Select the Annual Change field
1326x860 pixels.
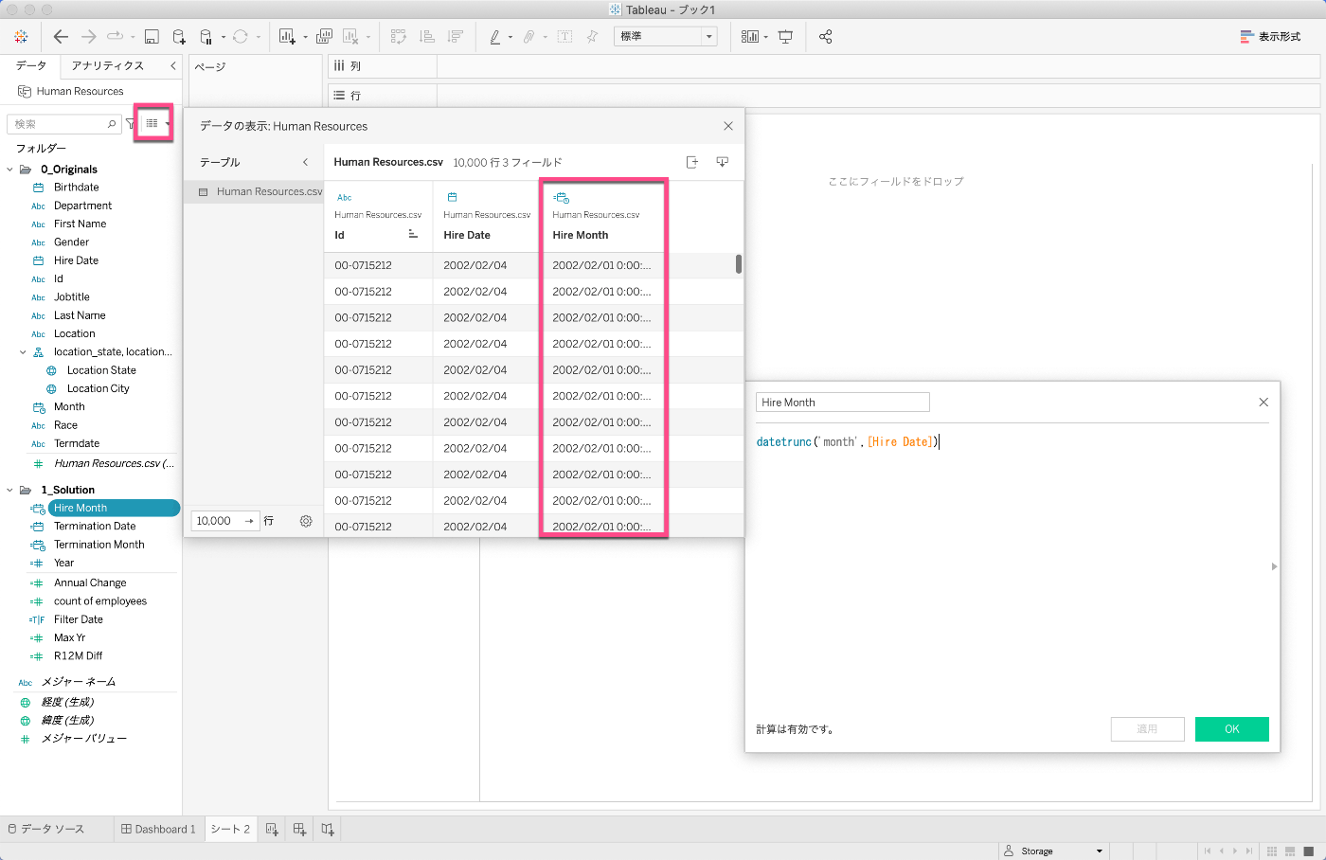pyautogui.click(x=90, y=583)
